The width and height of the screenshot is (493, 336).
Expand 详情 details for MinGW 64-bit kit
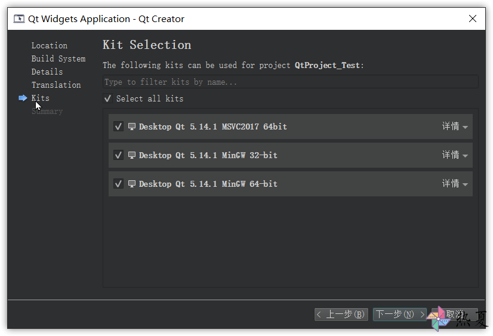click(455, 184)
